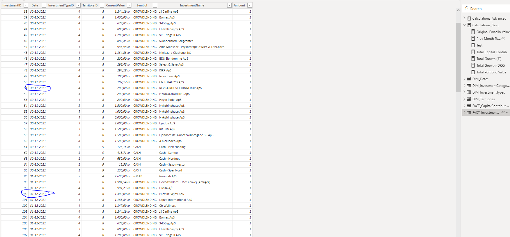This screenshot has width=510, height=237.
Task: Click the Calculations_Advanced table icon
Action: (x=469, y=18)
